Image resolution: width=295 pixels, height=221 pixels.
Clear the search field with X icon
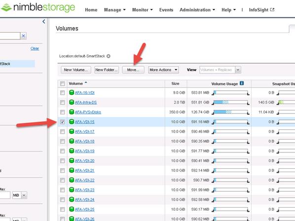tap(24, 36)
